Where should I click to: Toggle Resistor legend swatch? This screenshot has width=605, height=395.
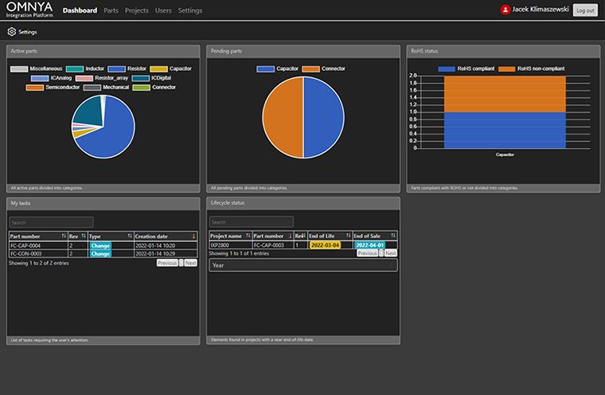pyautogui.click(x=116, y=69)
